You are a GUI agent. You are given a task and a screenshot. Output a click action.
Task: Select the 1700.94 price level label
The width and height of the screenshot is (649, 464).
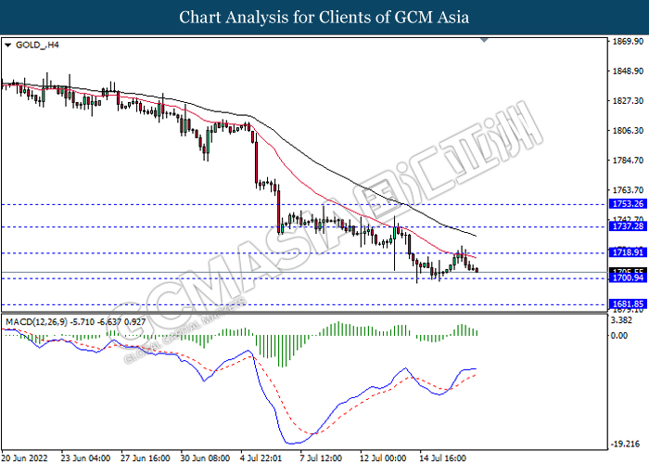pyautogui.click(x=628, y=278)
